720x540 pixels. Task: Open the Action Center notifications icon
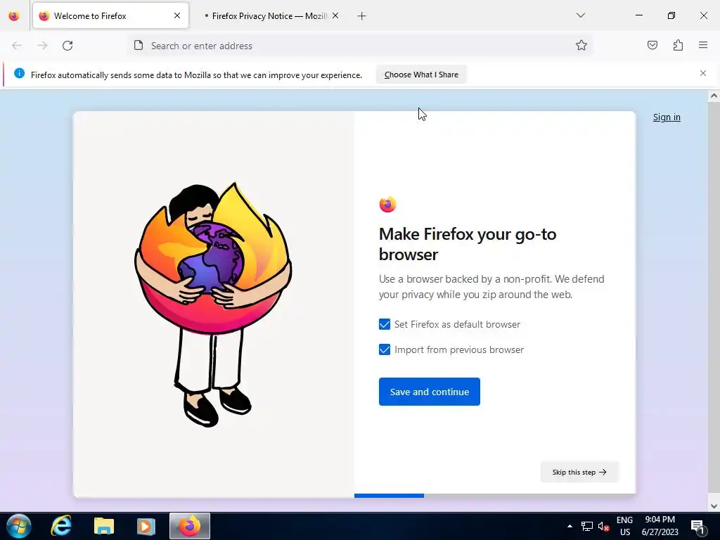tap(697, 526)
